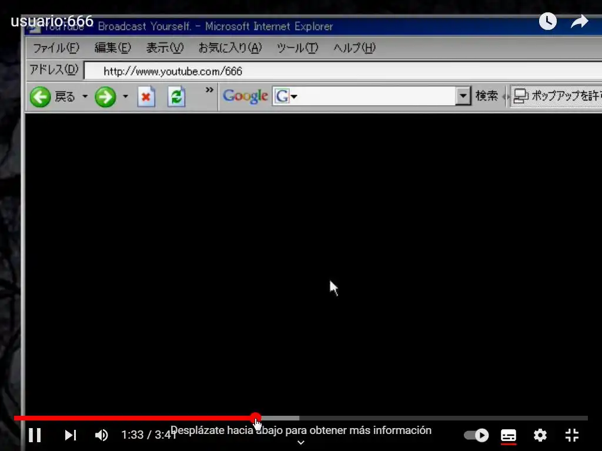Click the red progress bar scrubber
602x451 pixels.
[255, 418]
